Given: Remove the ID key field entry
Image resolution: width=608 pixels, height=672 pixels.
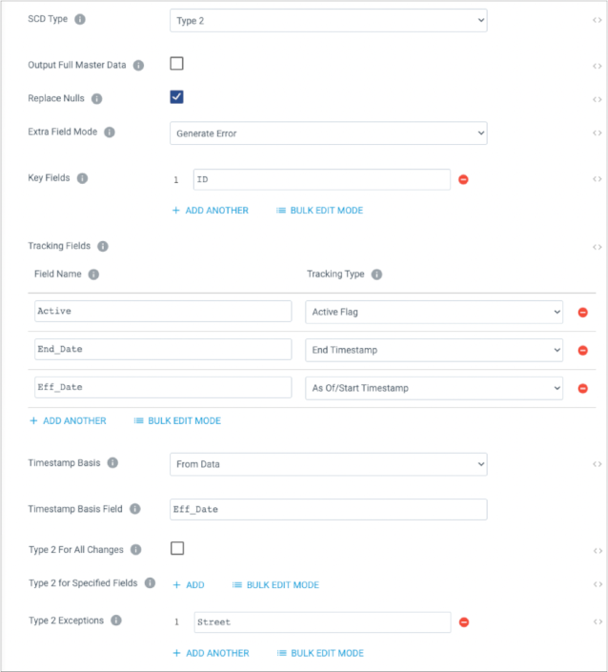Looking at the screenshot, I should pyautogui.click(x=463, y=179).
